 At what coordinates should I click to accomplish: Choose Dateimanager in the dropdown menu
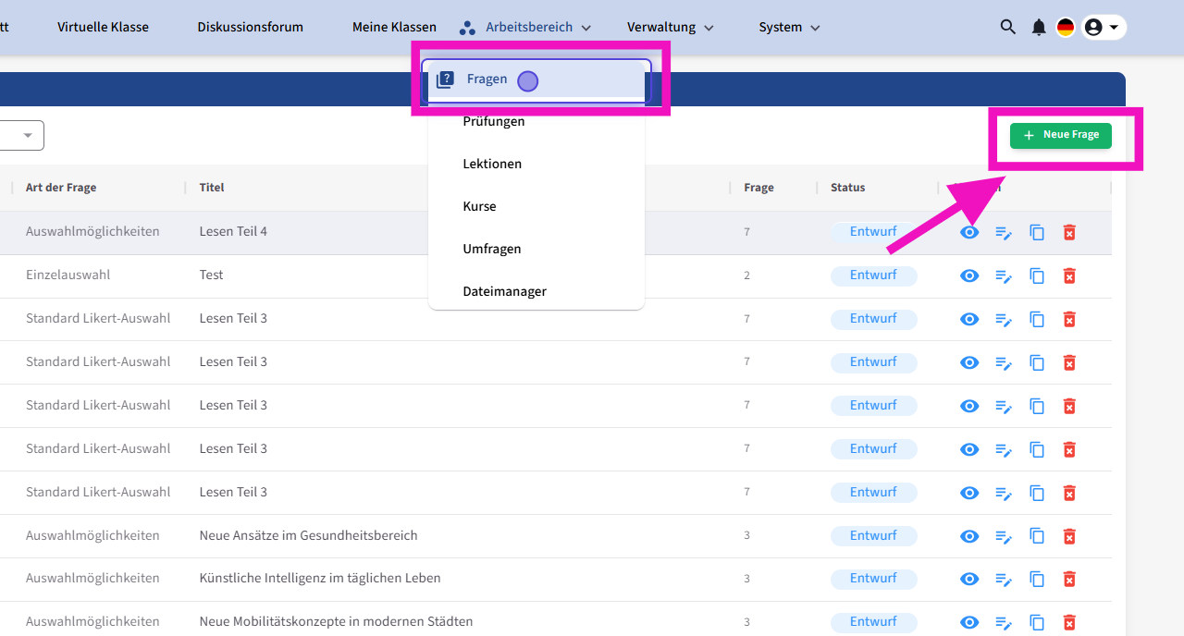point(504,291)
